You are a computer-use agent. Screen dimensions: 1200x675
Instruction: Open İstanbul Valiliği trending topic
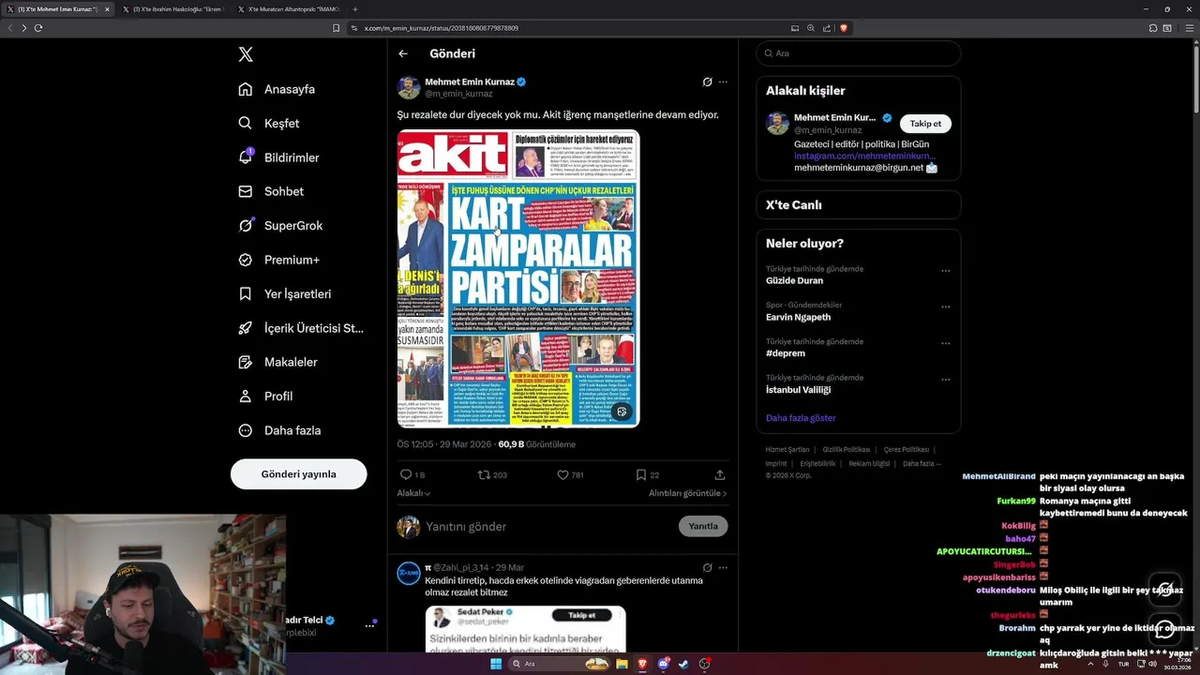[798, 389]
